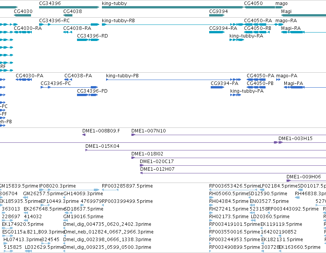Select EST label RH27241.5prime
This screenshot has width=326, height=253.
point(229,209)
